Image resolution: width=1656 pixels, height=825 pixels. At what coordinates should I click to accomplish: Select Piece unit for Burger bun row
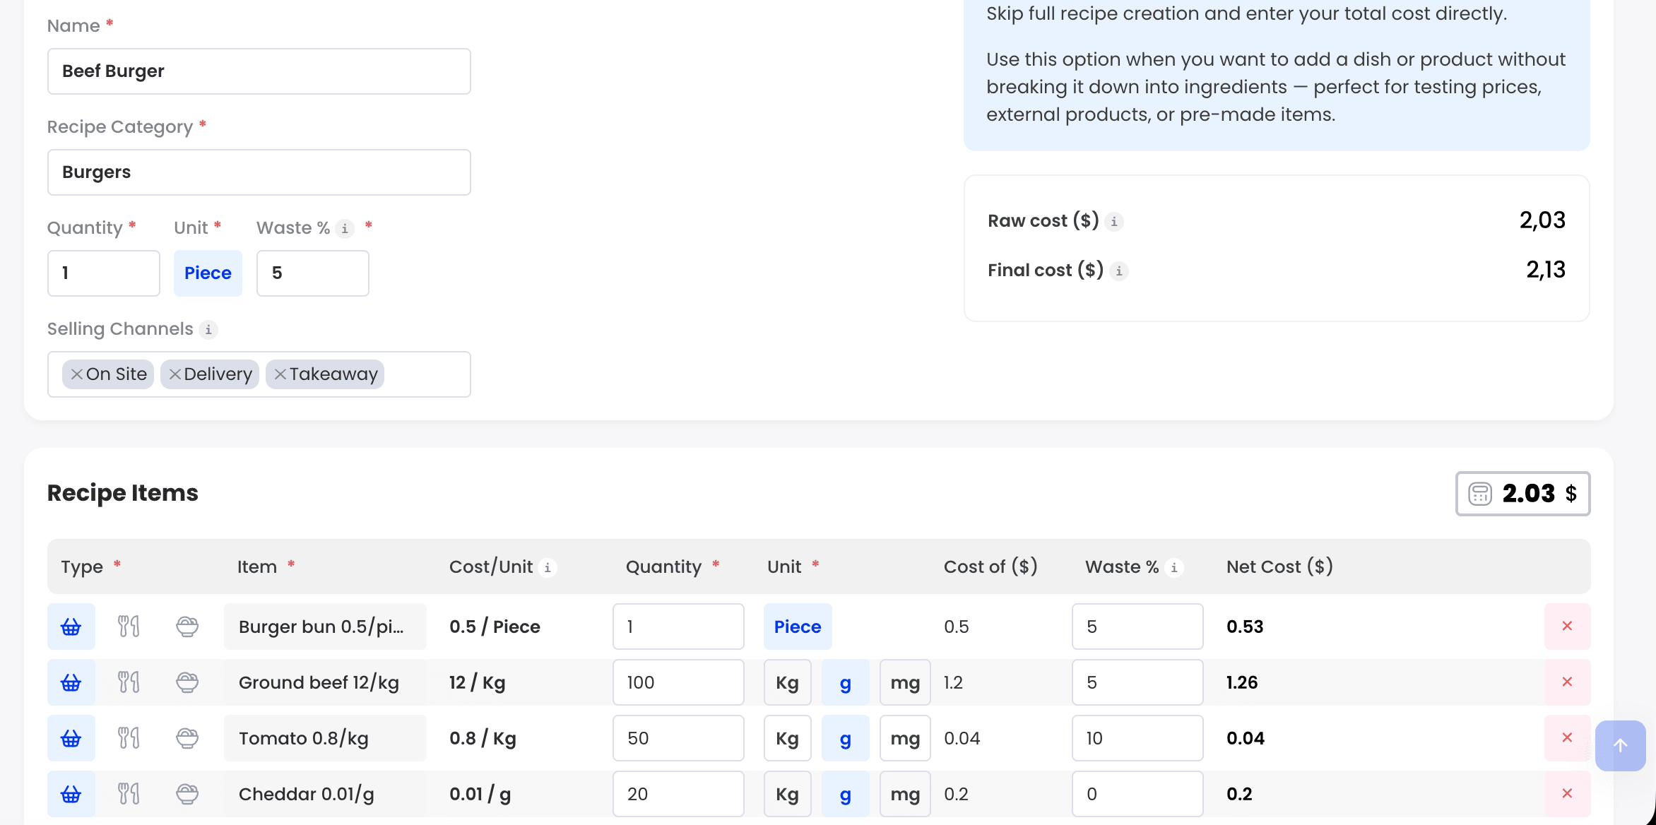pyautogui.click(x=798, y=627)
